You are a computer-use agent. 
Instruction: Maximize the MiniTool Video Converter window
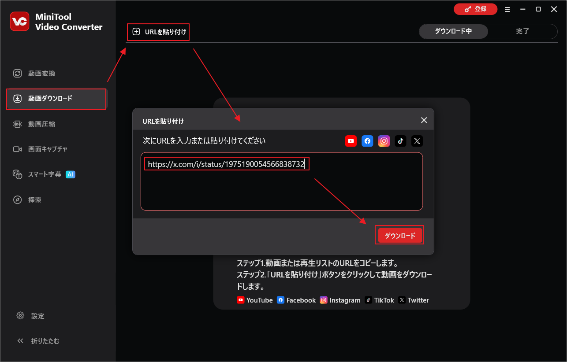point(538,9)
